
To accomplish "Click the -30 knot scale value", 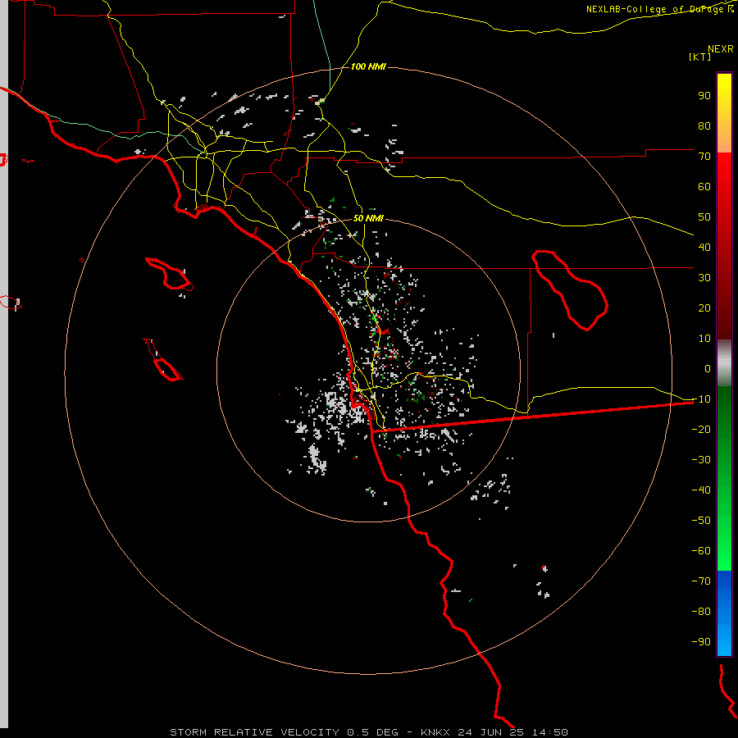I will pyautogui.click(x=701, y=459).
